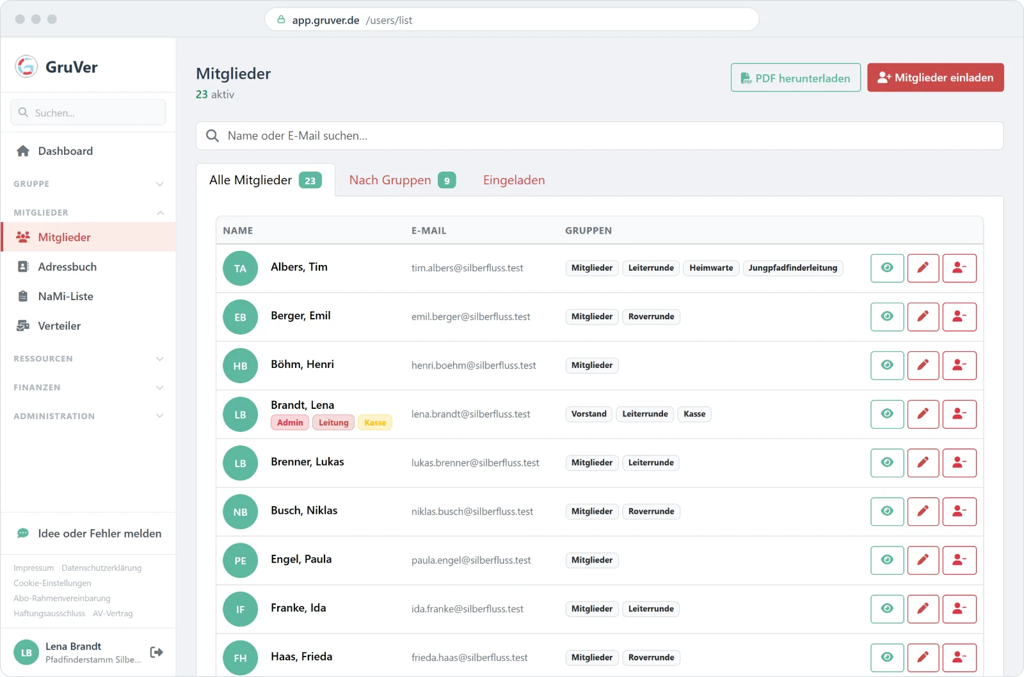Open the Dashboard home icon
This screenshot has height=677, width=1024.
23,151
